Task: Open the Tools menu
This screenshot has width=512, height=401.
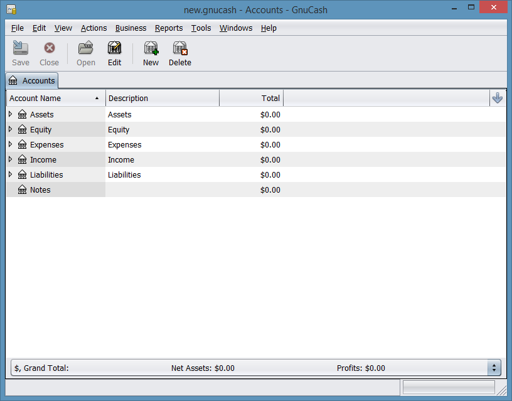Action: tap(201, 28)
